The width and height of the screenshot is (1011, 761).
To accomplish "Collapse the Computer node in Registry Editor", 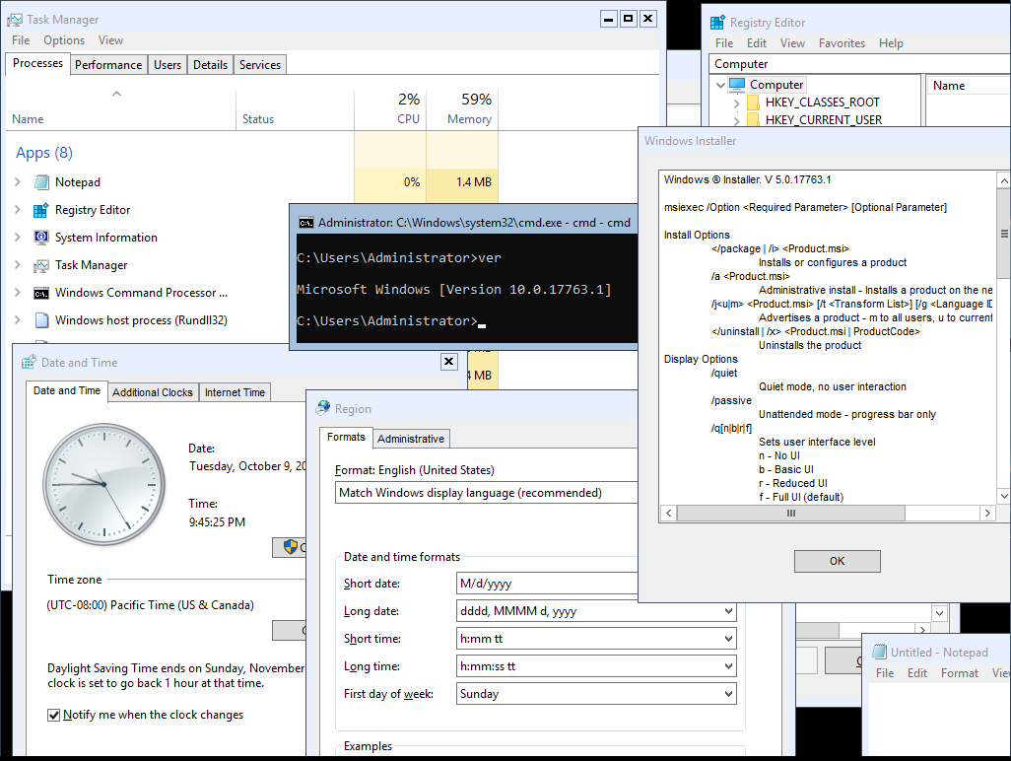I will click(x=721, y=85).
